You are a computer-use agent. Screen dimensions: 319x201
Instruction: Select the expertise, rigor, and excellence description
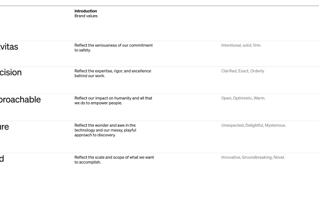point(112,73)
